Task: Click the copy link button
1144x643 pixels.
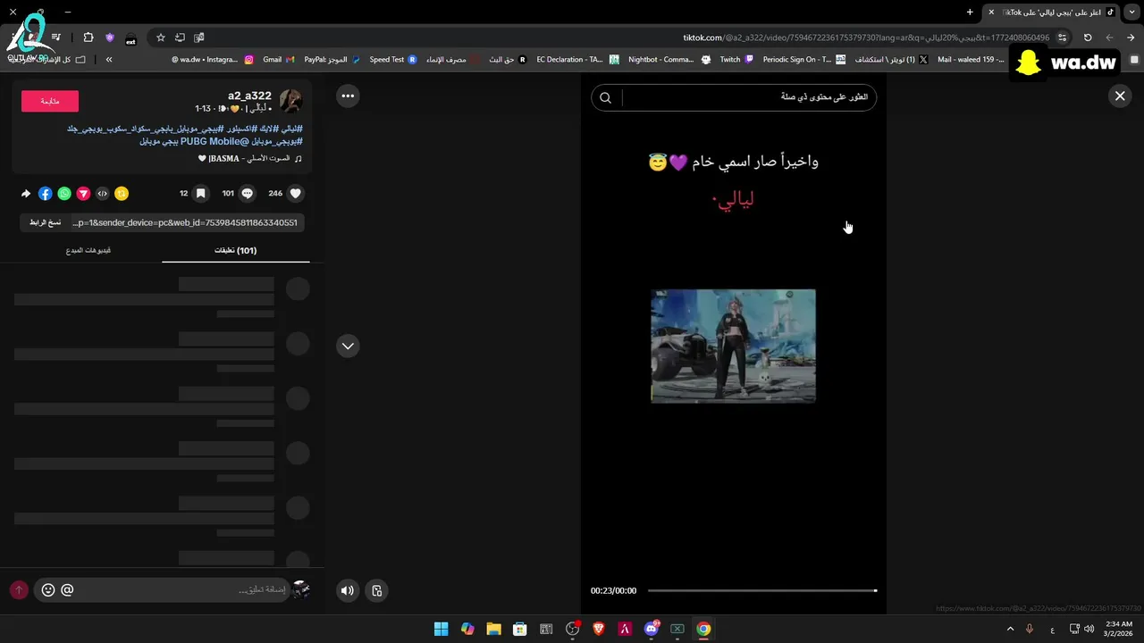Action: tap(45, 222)
